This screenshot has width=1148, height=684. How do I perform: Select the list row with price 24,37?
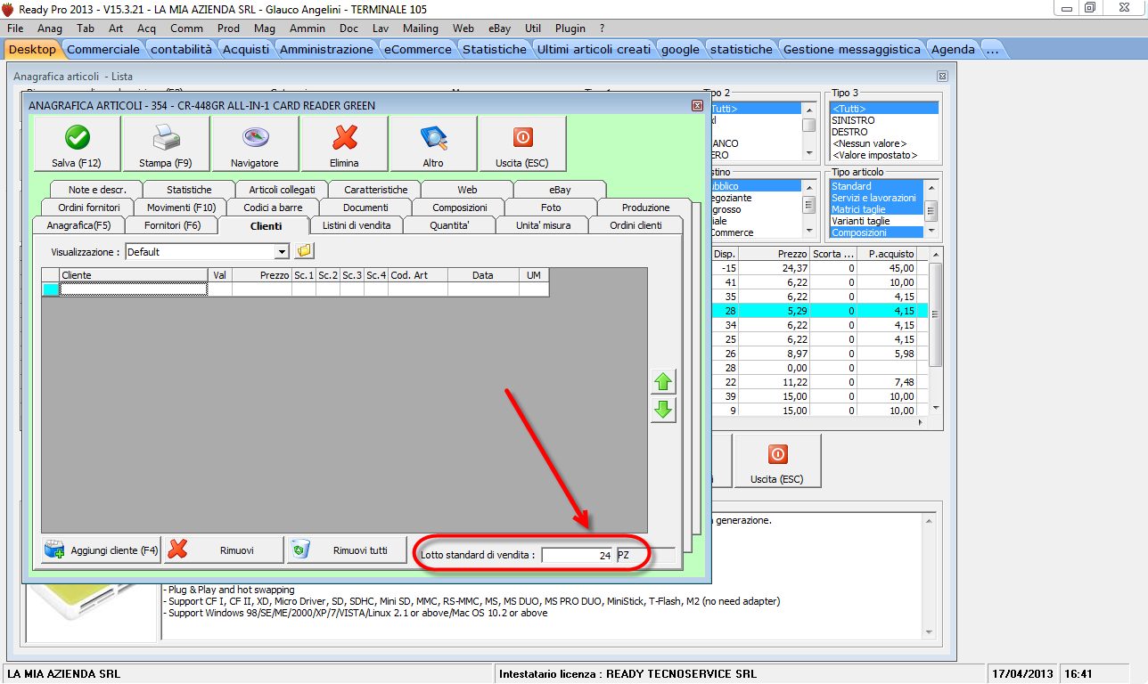click(x=820, y=268)
